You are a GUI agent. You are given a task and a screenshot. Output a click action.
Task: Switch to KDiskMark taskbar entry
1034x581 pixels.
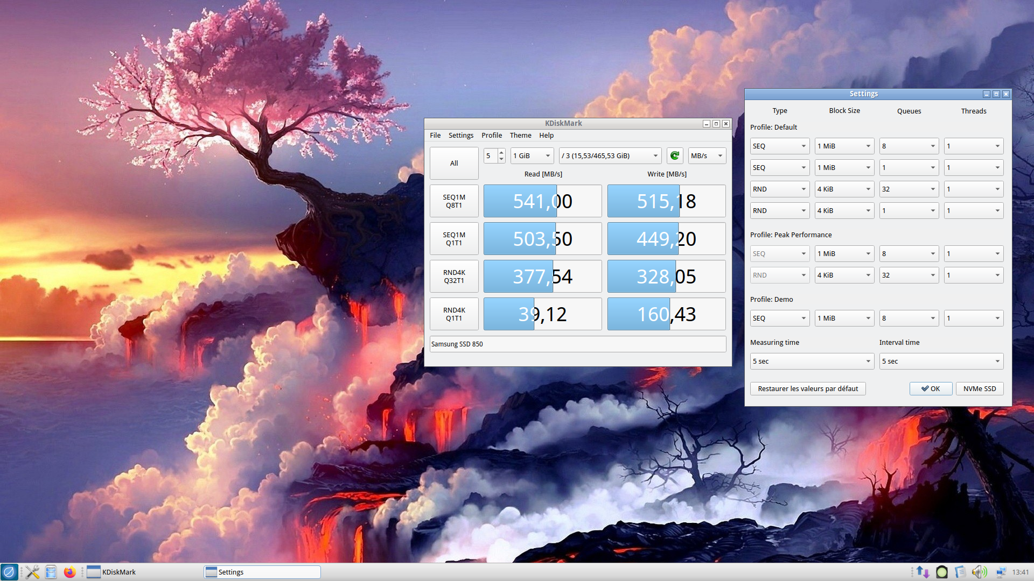coord(143,572)
